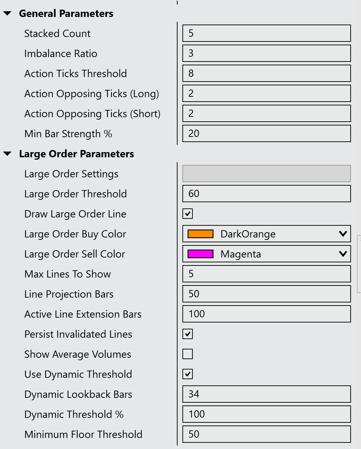Open the Large Order Sell Color dropdown
Viewport: 361px width, 449px height.
pyautogui.click(x=342, y=254)
